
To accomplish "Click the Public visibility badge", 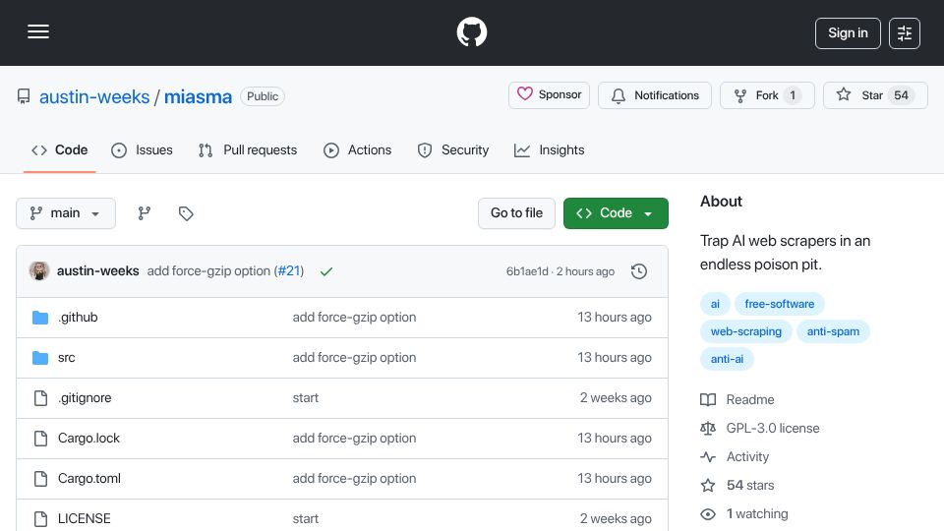I will click(263, 96).
